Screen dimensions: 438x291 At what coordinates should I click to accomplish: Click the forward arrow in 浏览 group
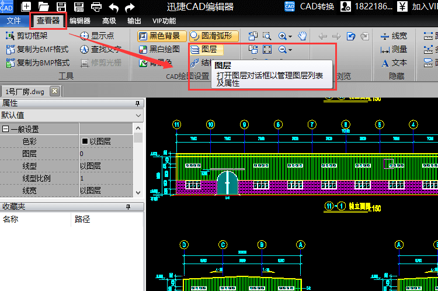coord(336,36)
